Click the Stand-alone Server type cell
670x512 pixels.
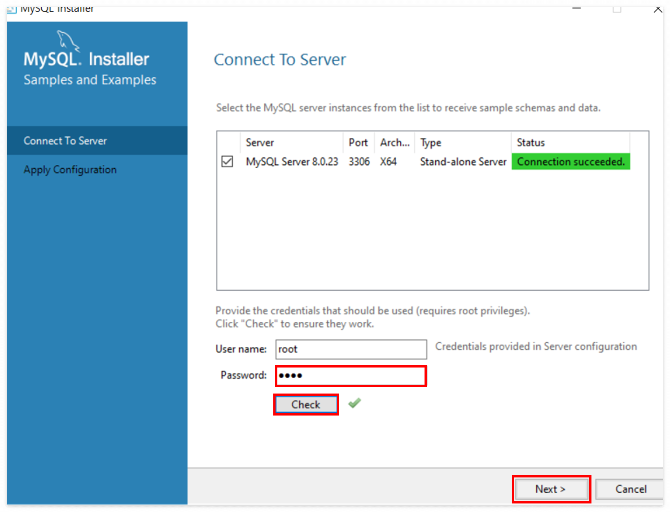click(x=463, y=162)
